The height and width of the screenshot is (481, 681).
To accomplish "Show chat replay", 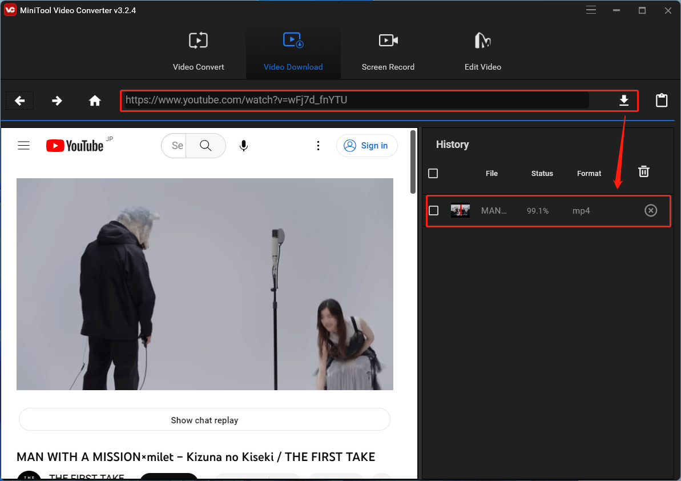I will pos(204,420).
